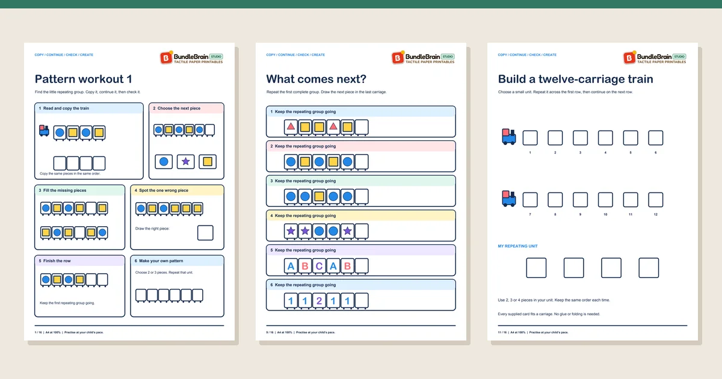The width and height of the screenshot is (722, 379).
Task: Click the letter C carriage in What comes next row 5
Action: click(319, 266)
